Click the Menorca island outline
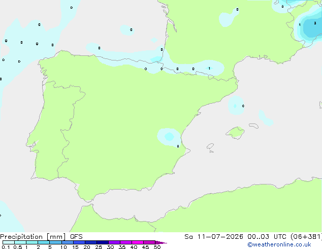 (x=254, y=126)
